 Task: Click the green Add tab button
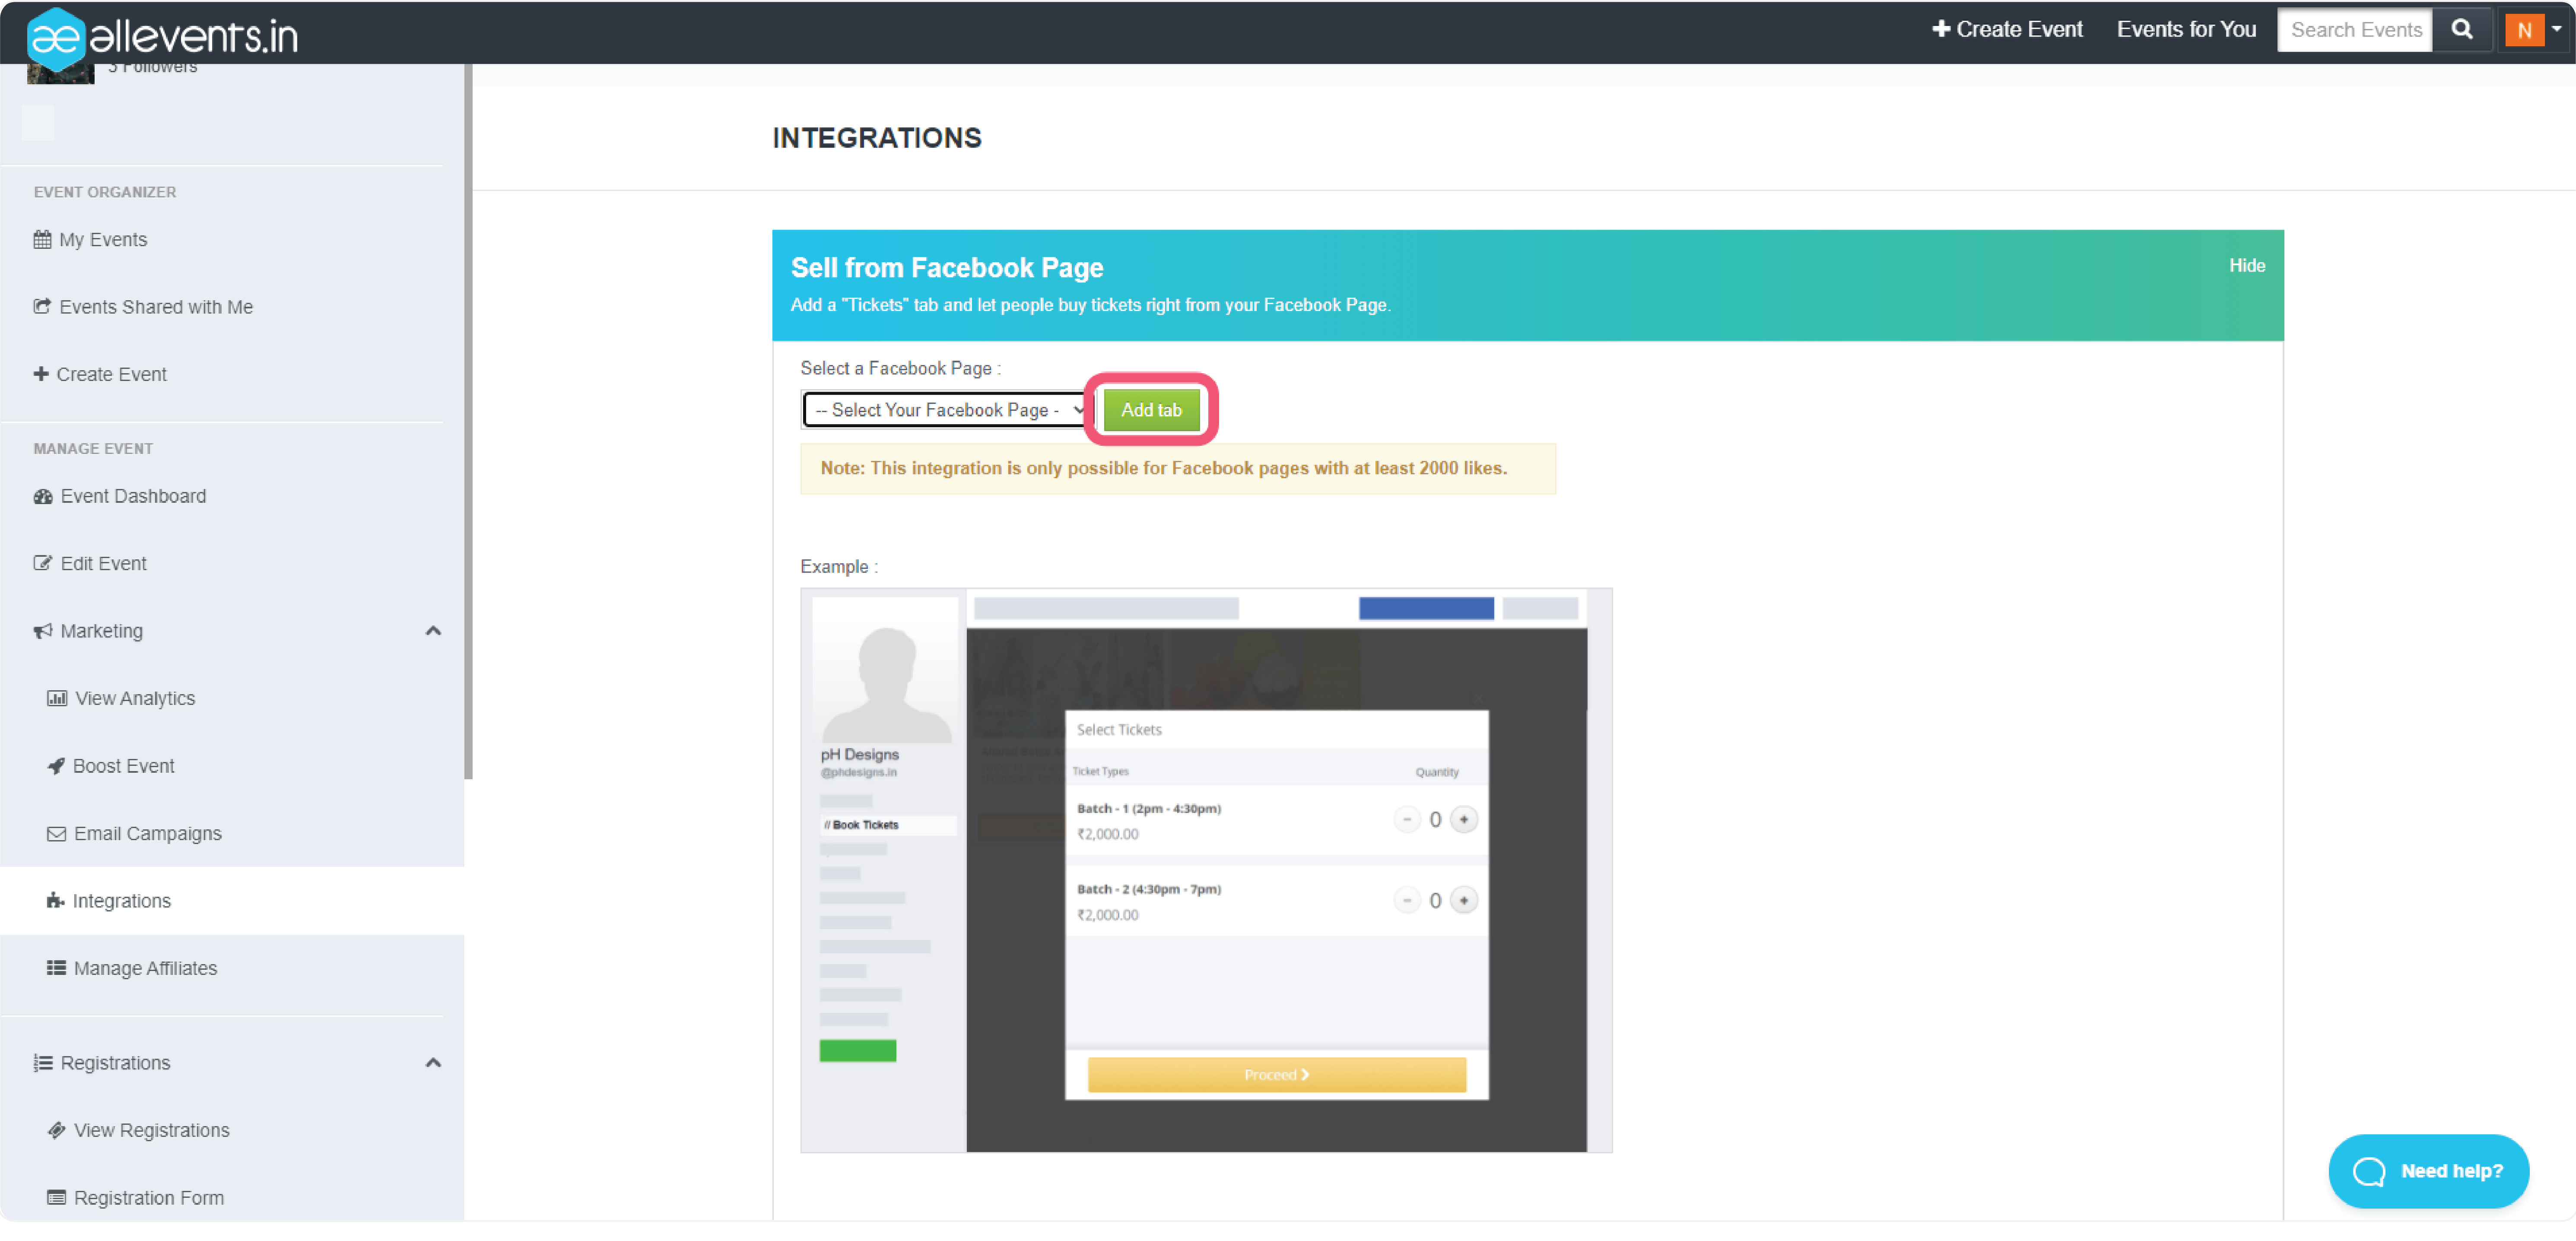pos(1151,410)
